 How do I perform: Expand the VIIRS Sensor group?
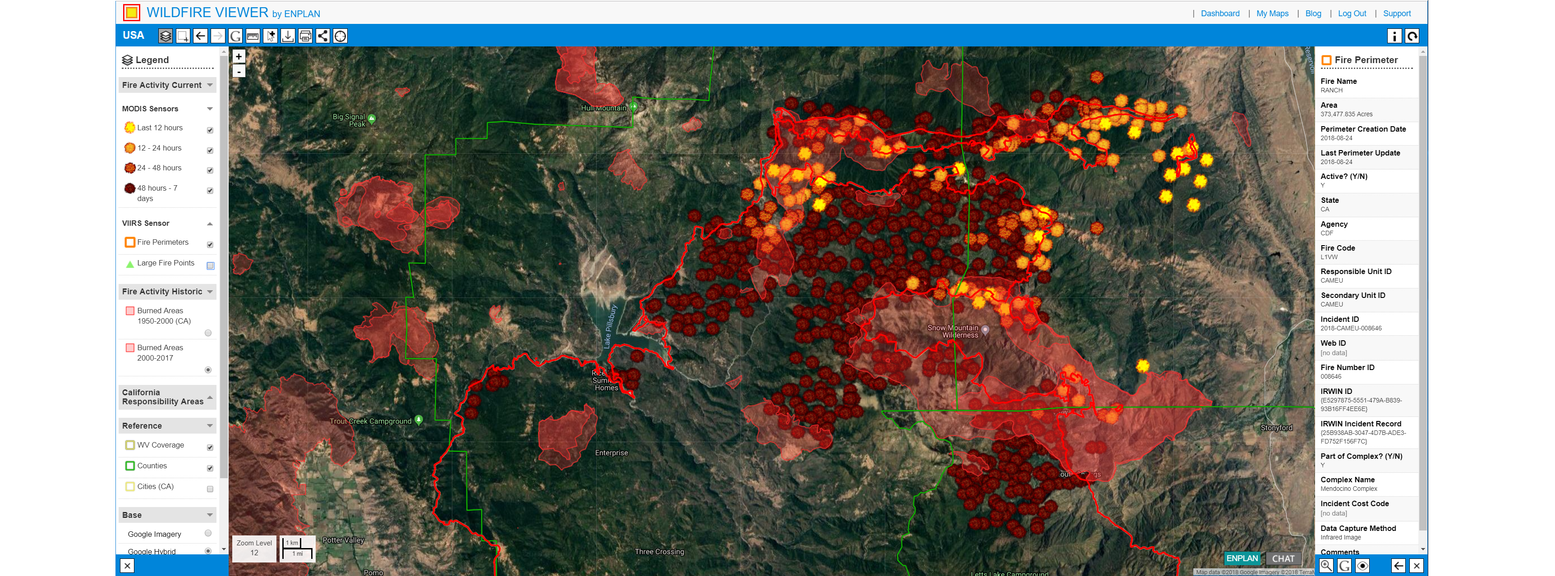click(x=210, y=224)
